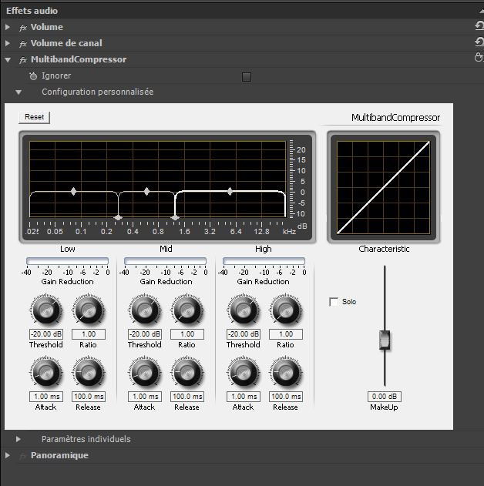
Task: Click the MakeUp gain slider handle
Action: [385, 340]
